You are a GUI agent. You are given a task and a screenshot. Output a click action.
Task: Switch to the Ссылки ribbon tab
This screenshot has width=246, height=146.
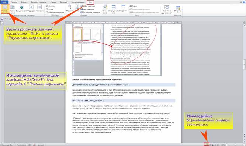pos(53,2)
